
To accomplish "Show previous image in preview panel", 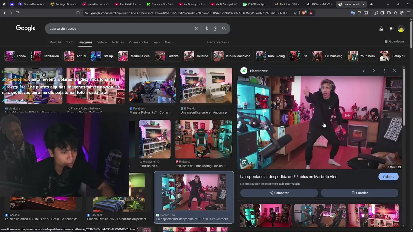I will pos(363,71).
